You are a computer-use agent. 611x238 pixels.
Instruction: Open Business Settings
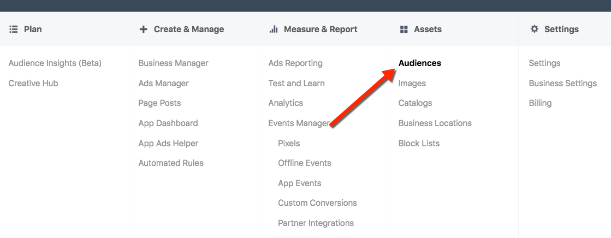[563, 84]
